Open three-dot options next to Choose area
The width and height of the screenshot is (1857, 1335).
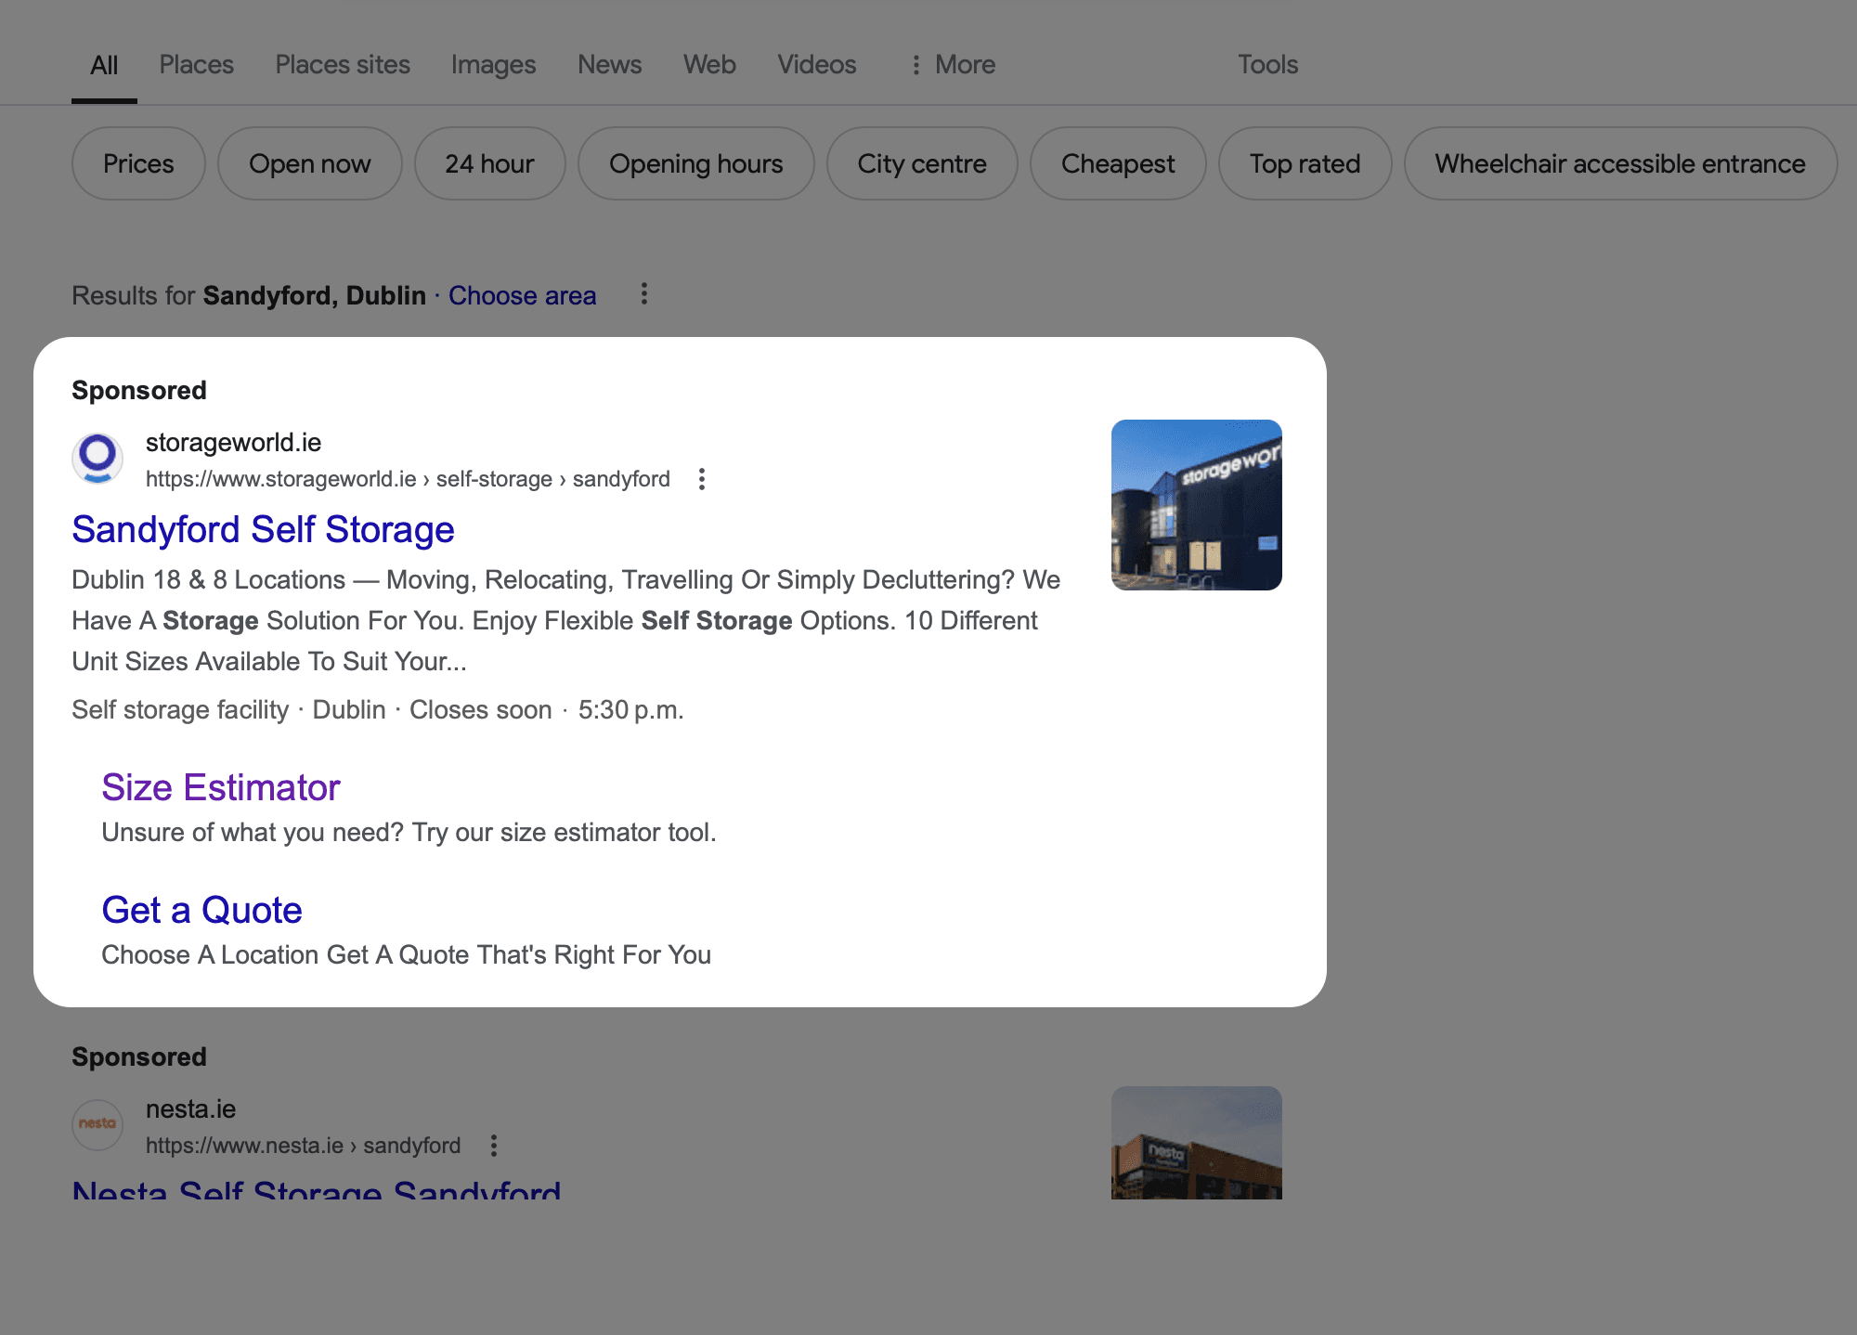[644, 294]
